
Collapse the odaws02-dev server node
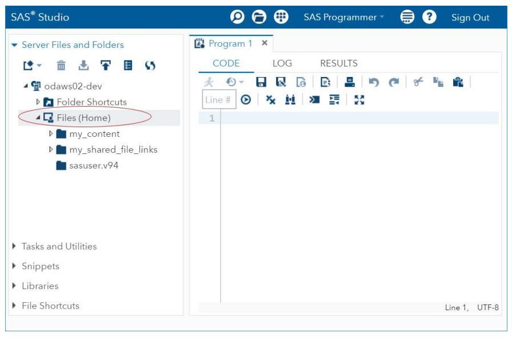[x=26, y=86]
